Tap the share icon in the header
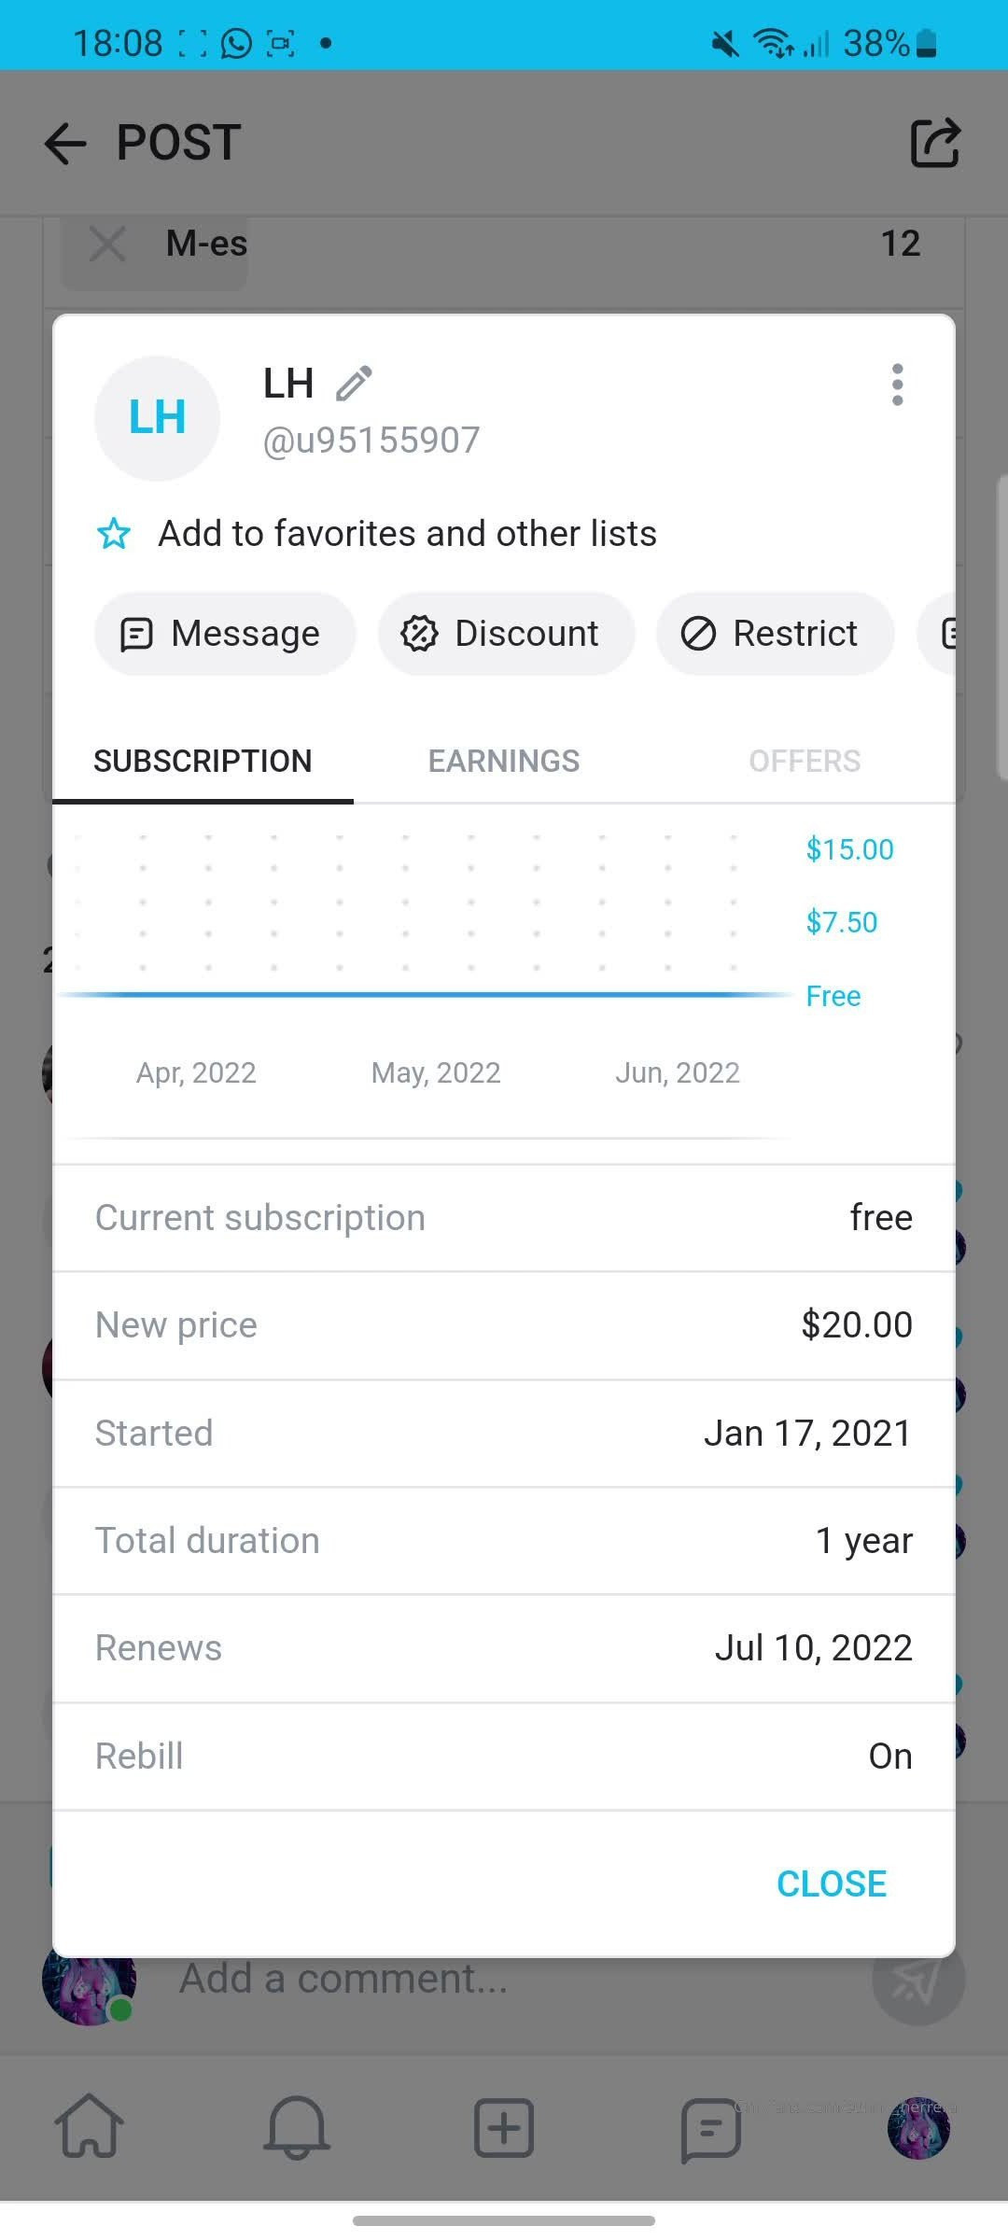Screen dimensions: 1008x2240 (934, 143)
